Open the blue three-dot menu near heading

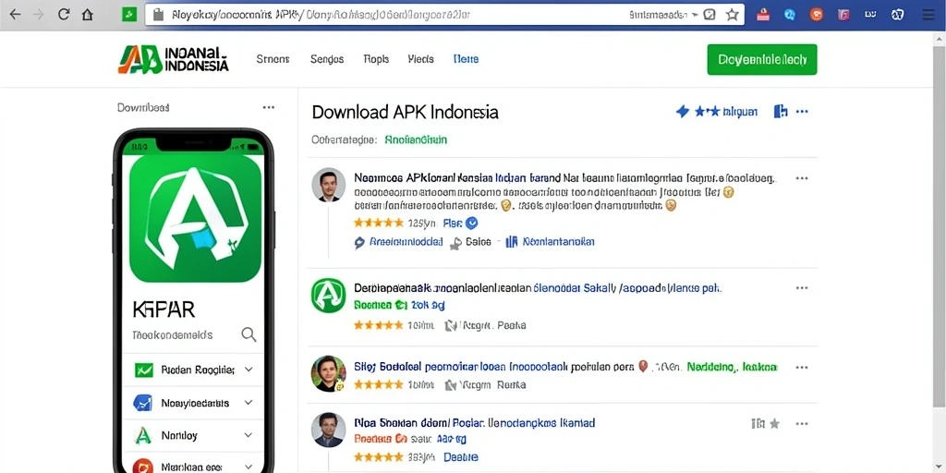point(802,112)
